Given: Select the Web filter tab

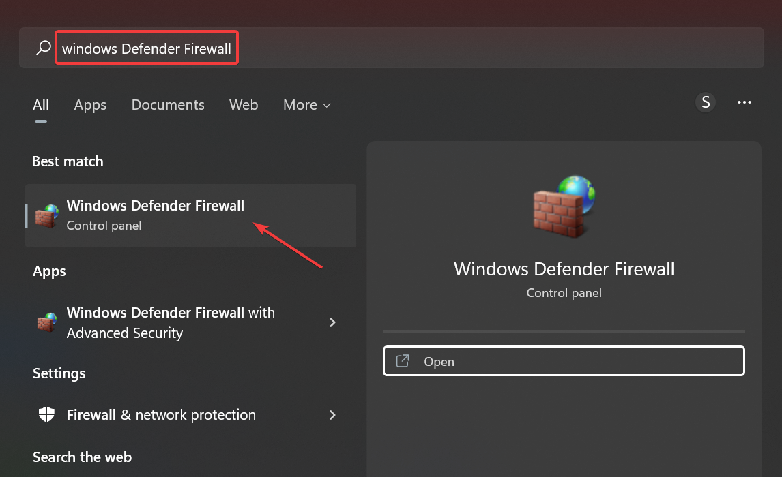Looking at the screenshot, I should tap(244, 104).
